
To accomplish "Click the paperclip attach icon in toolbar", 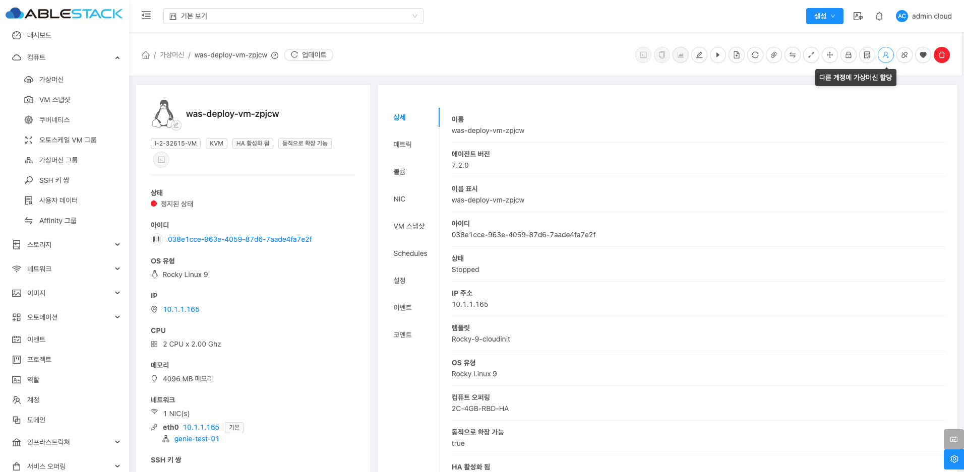I will 773,55.
